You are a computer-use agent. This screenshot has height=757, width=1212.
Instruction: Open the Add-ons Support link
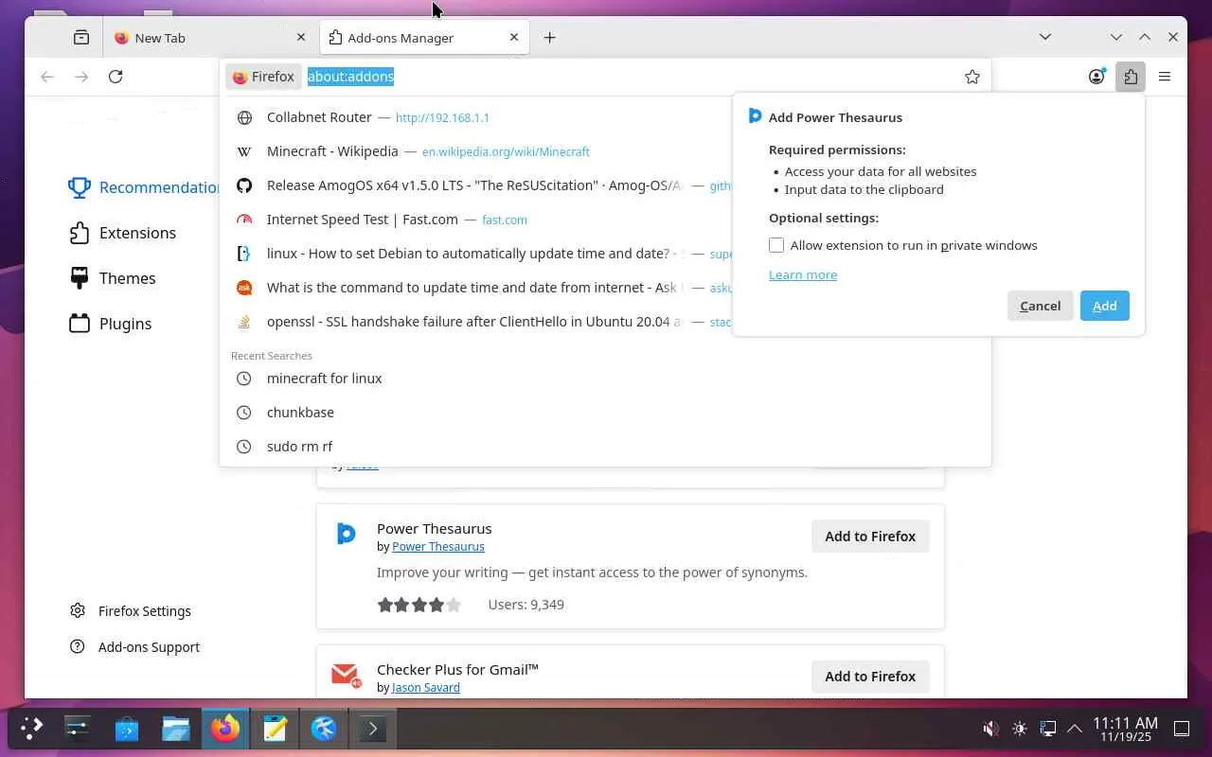(134, 647)
